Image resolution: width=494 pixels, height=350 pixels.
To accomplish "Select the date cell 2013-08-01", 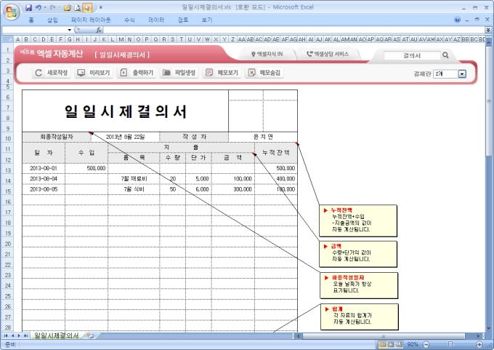I will 44,169.
